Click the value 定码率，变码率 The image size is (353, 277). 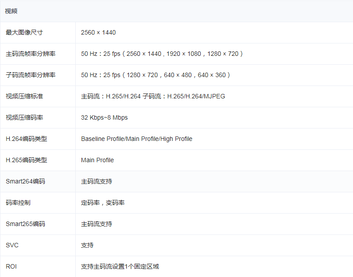103,203
